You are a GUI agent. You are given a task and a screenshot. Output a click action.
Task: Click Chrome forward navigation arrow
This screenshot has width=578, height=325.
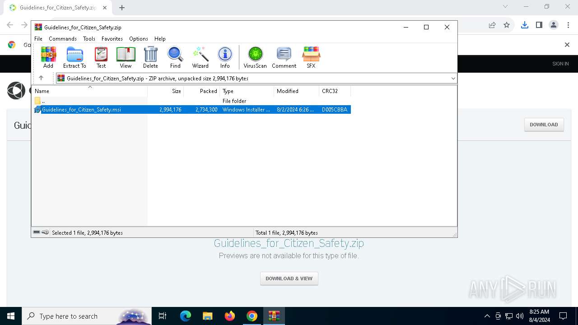click(x=24, y=25)
